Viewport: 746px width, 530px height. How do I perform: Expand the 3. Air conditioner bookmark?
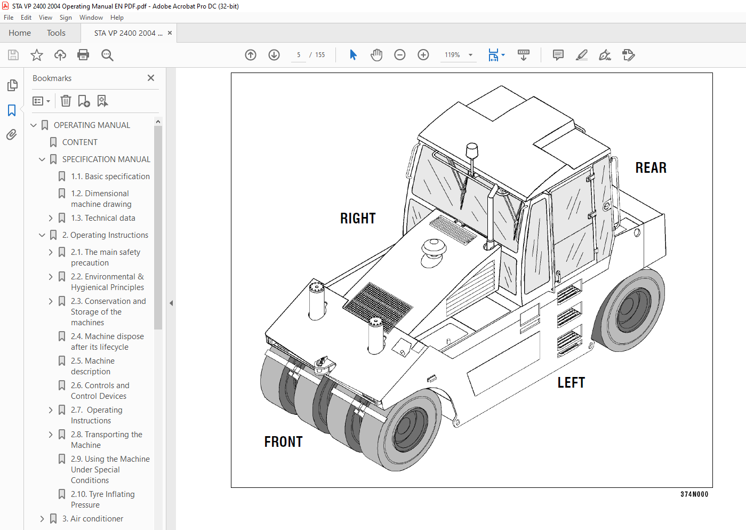tap(42, 519)
